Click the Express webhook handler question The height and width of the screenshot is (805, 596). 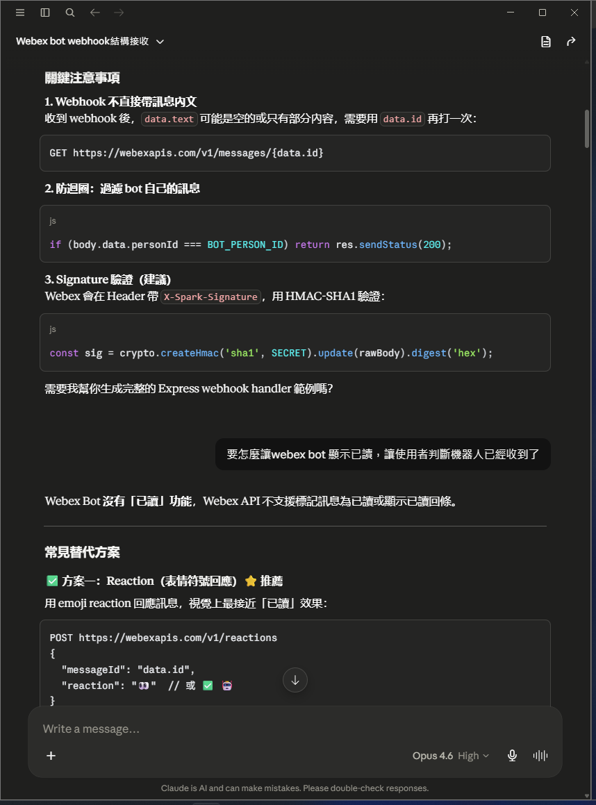189,389
